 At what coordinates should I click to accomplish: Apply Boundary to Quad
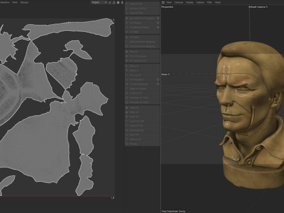(x=143, y=102)
